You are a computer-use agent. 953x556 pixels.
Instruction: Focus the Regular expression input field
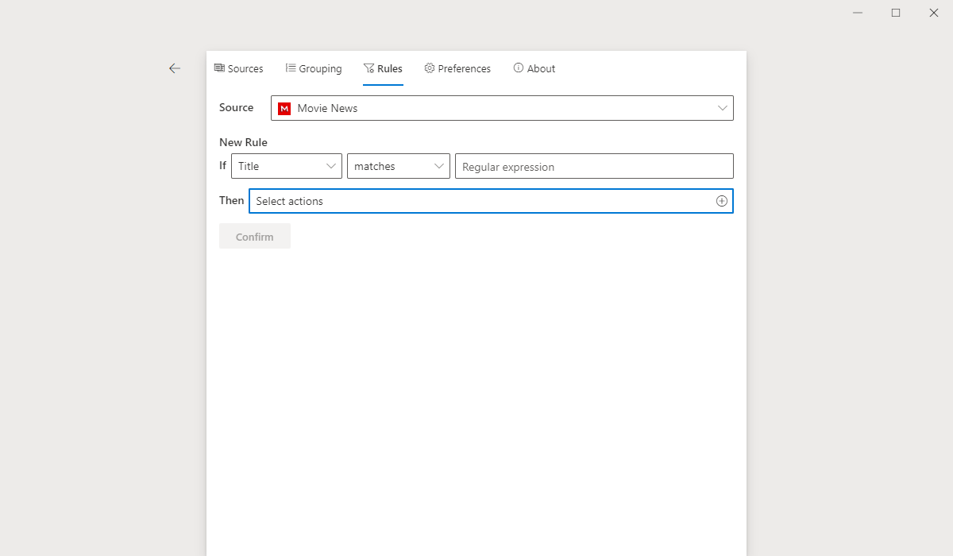tap(593, 167)
